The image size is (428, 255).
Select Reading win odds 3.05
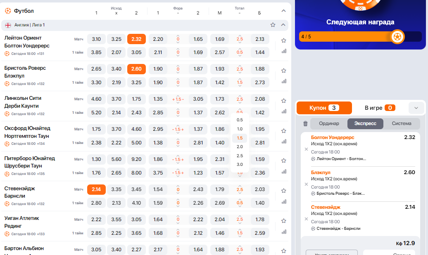[136, 219]
